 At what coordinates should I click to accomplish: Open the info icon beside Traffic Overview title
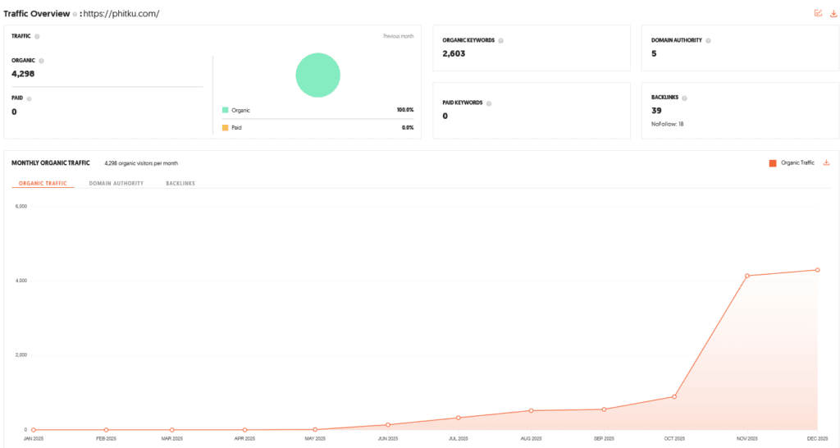pyautogui.click(x=74, y=14)
